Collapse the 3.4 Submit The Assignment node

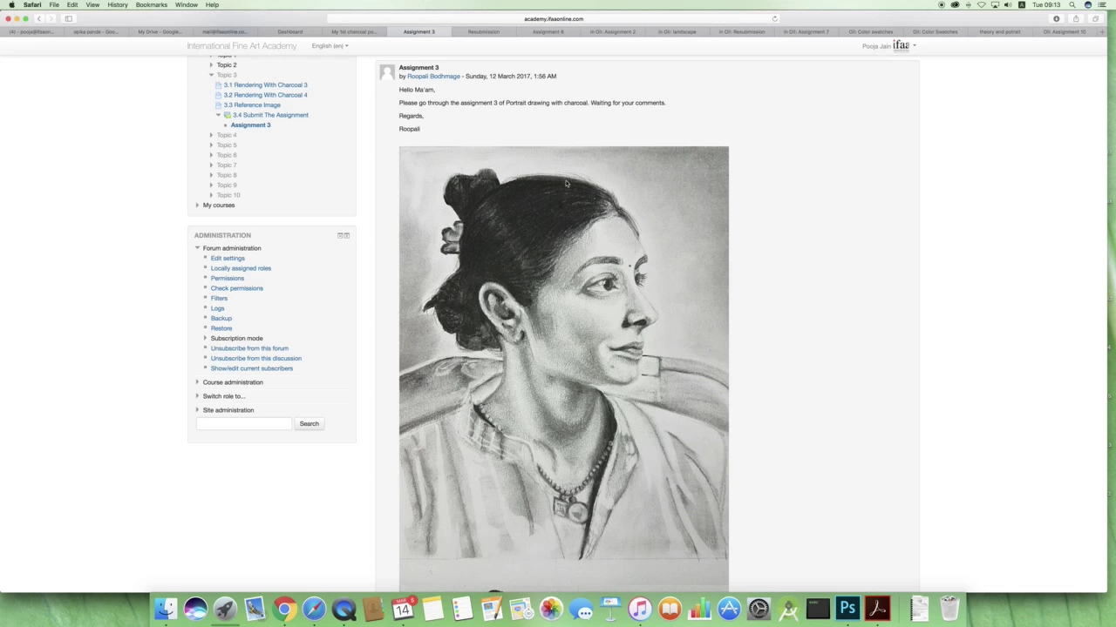pyautogui.click(x=218, y=115)
